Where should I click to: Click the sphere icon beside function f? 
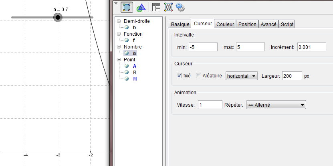[127, 40]
